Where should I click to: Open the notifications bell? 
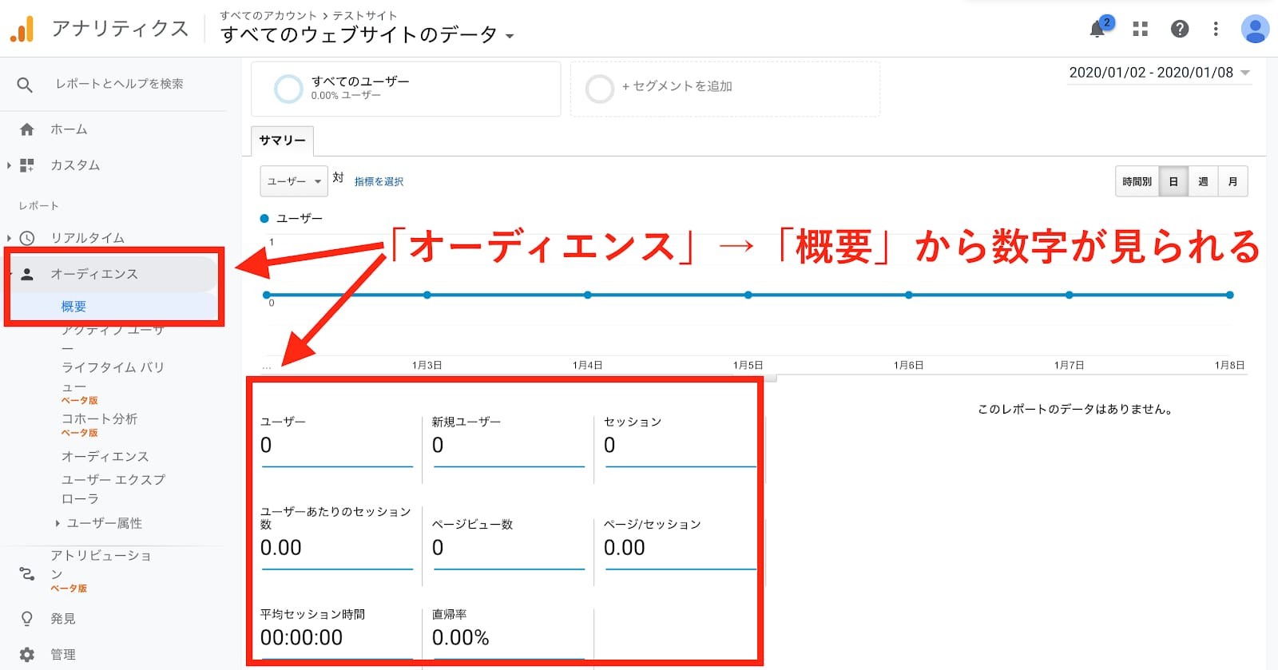point(1098,29)
